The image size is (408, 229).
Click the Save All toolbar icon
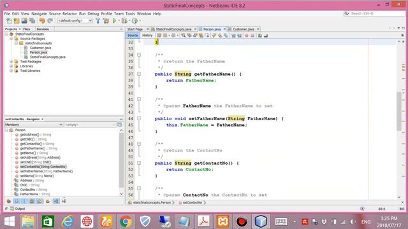pyautogui.click(x=33, y=21)
